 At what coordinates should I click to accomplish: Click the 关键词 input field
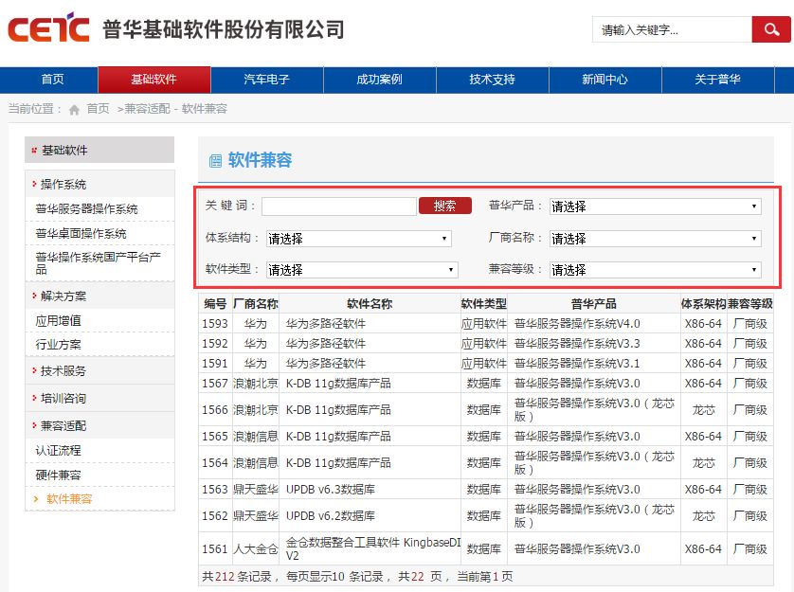[x=339, y=206]
